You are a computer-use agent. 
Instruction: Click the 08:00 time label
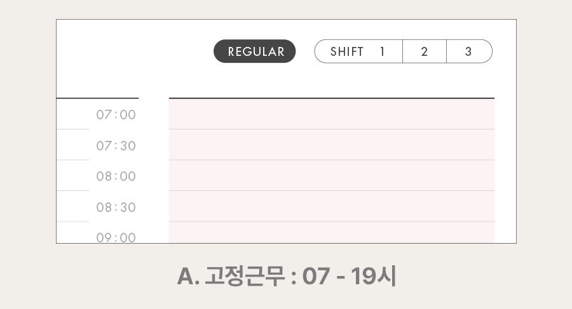pyautogui.click(x=116, y=176)
